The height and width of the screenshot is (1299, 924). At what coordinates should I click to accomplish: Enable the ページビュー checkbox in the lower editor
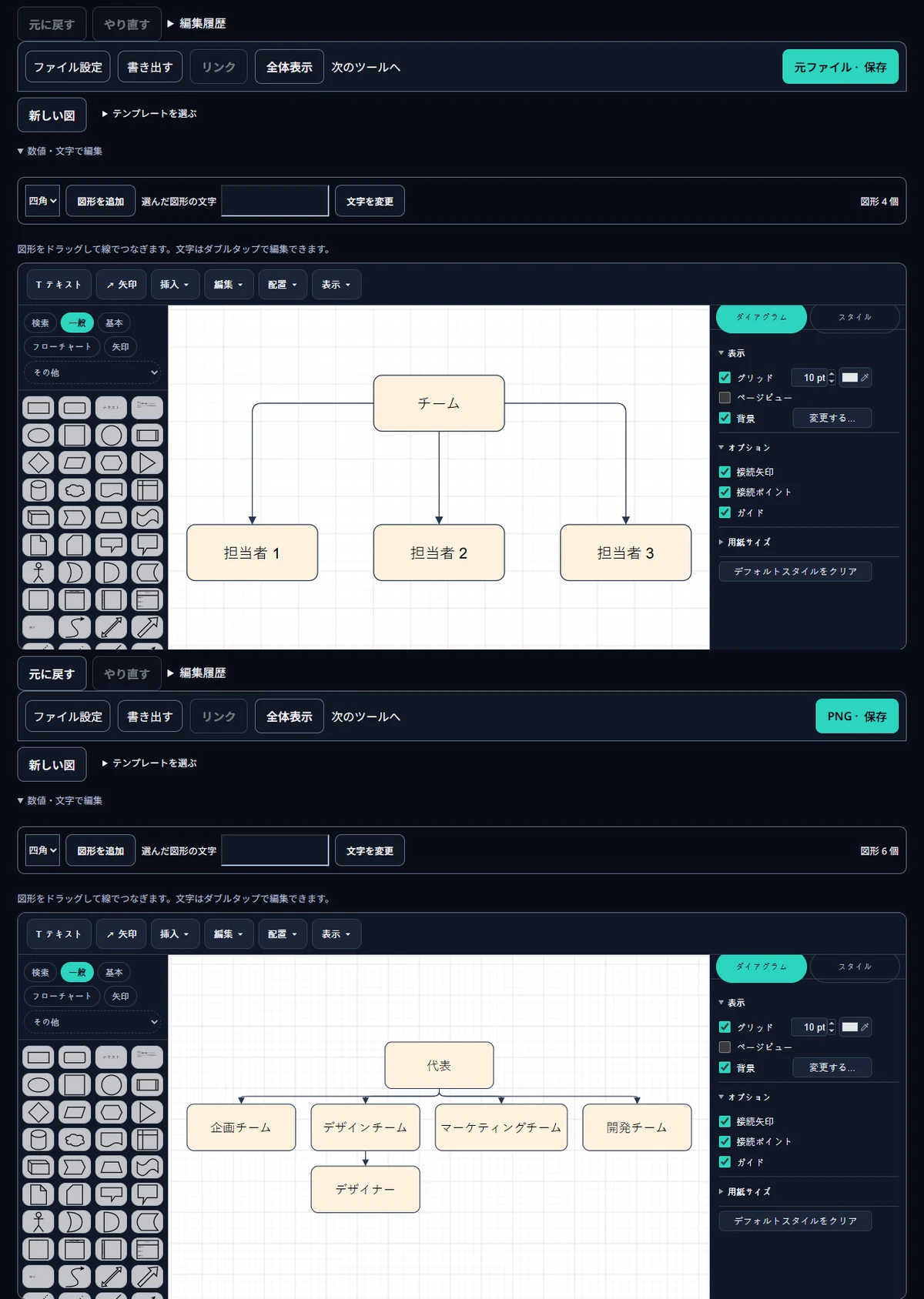tap(725, 1047)
